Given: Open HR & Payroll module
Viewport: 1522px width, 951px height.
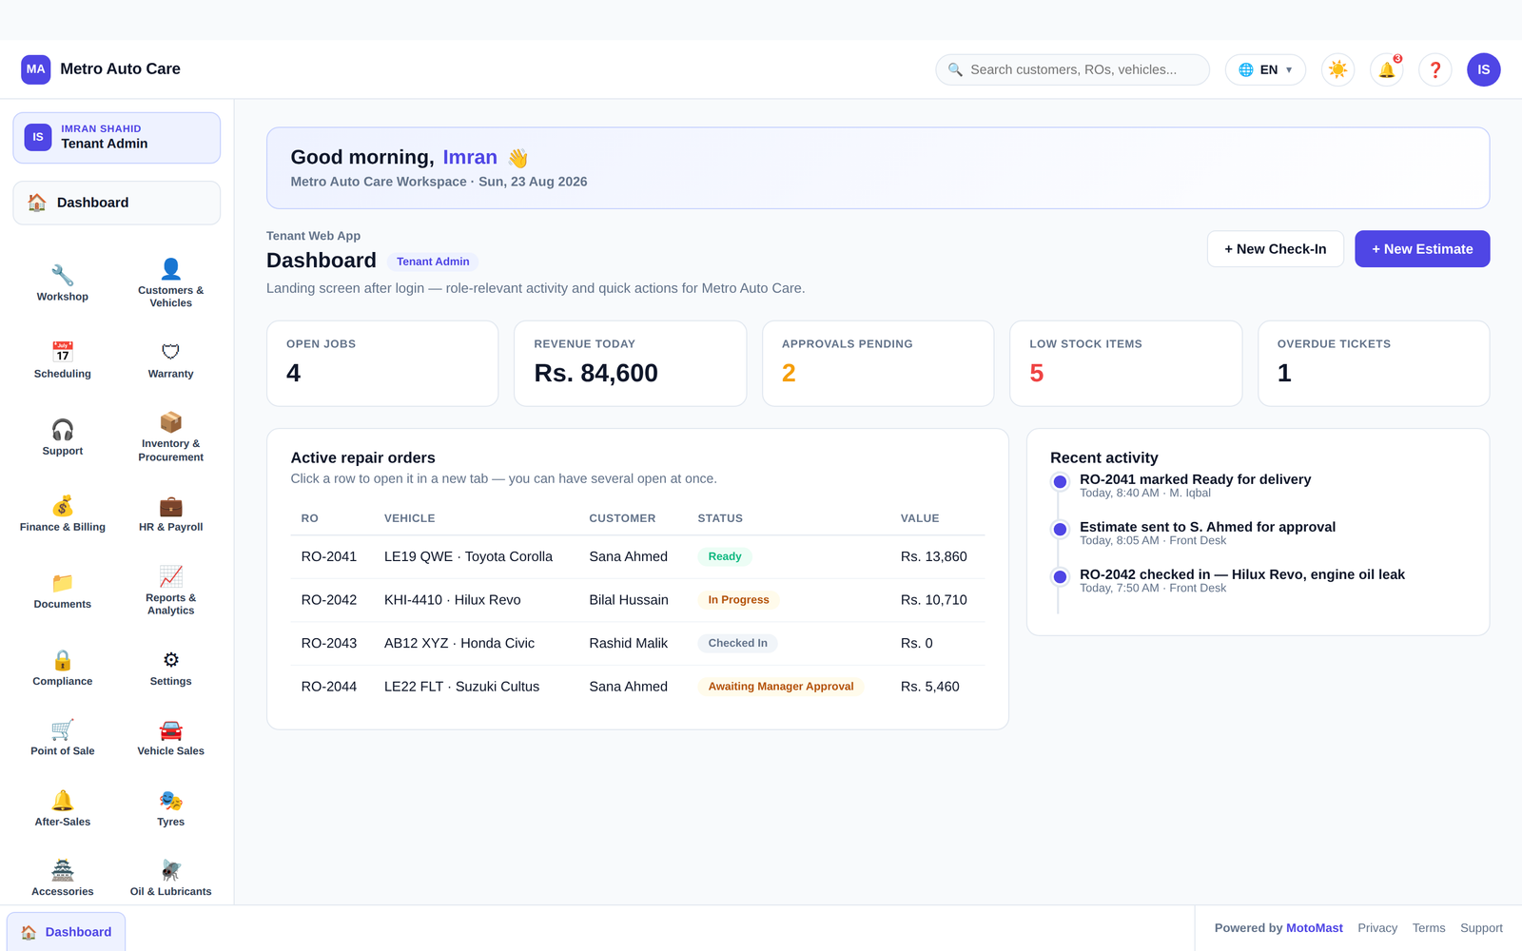Looking at the screenshot, I should click(x=171, y=514).
